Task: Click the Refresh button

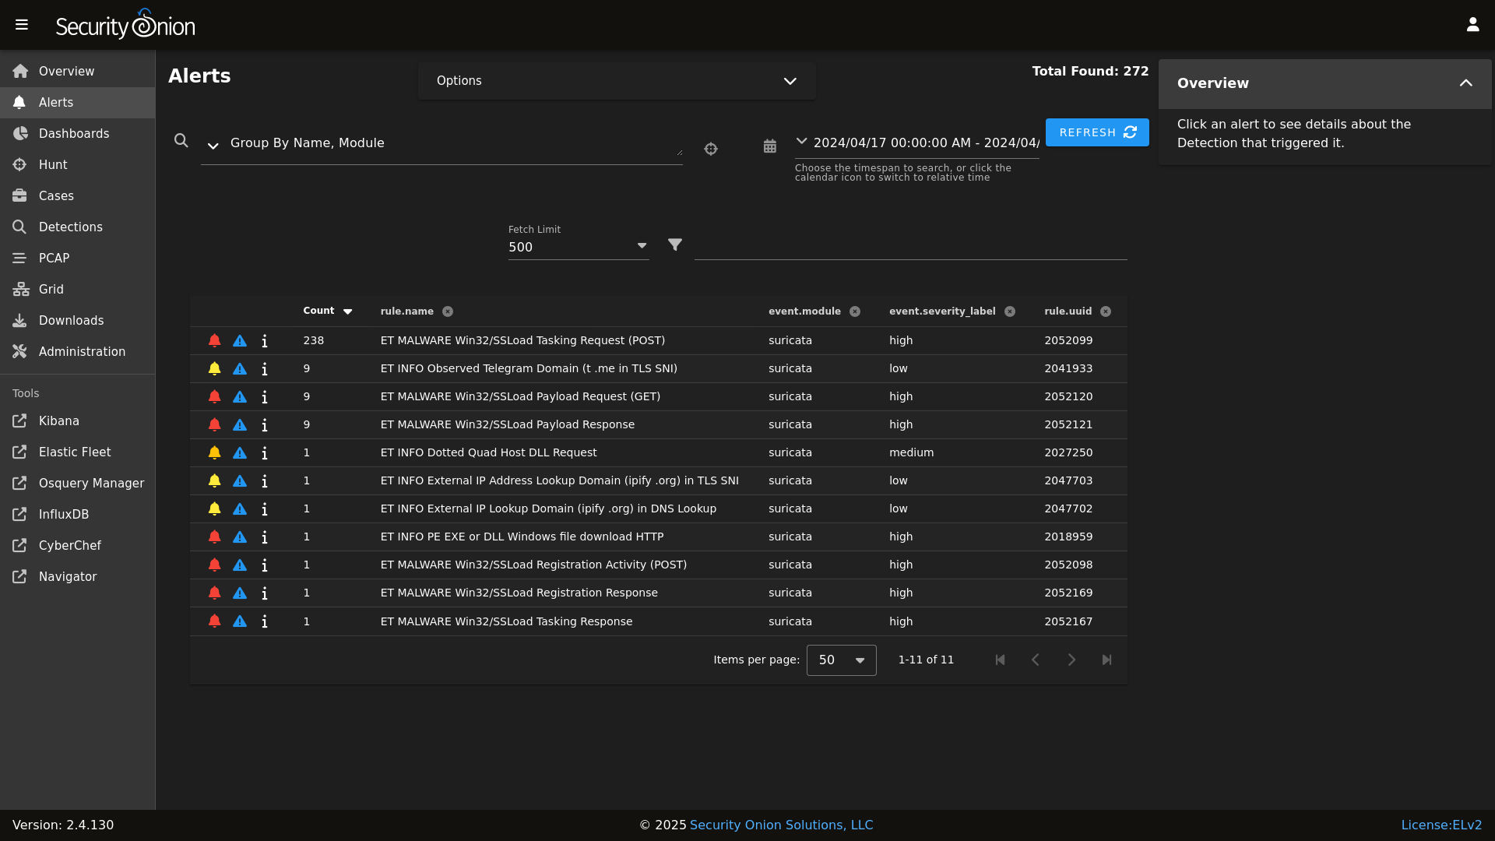Action: coord(1096,132)
